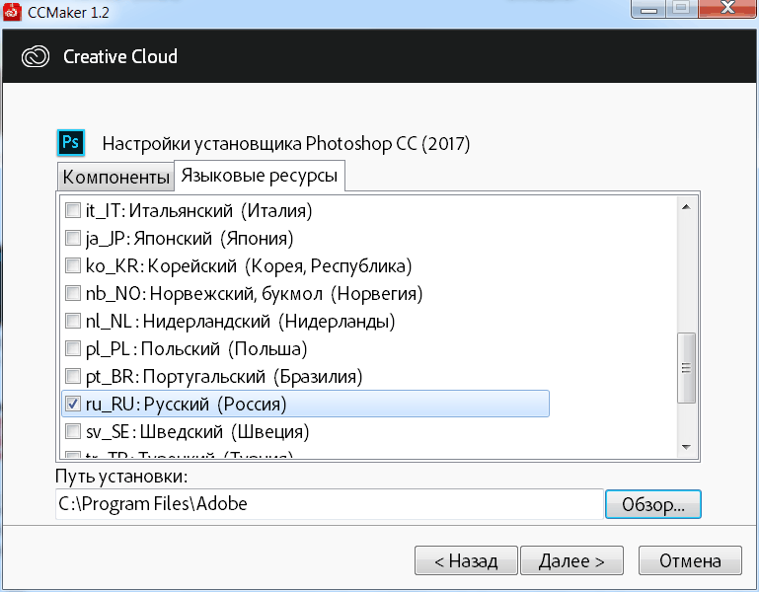The image size is (759, 592).
Task: Go back with the Назад button
Action: coord(466,561)
